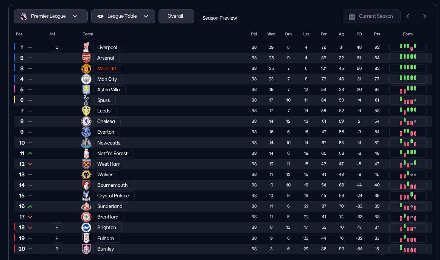Click the Brighton crest icon
The width and height of the screenshot is (440, 260).
tap(86, 228)
